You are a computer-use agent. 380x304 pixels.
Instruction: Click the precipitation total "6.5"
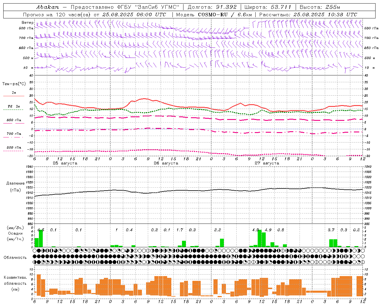[41, 230]
